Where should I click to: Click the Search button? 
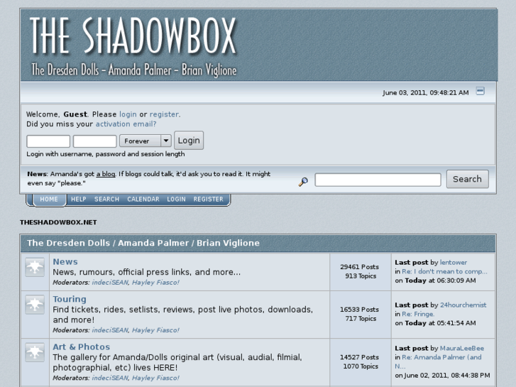467,179
